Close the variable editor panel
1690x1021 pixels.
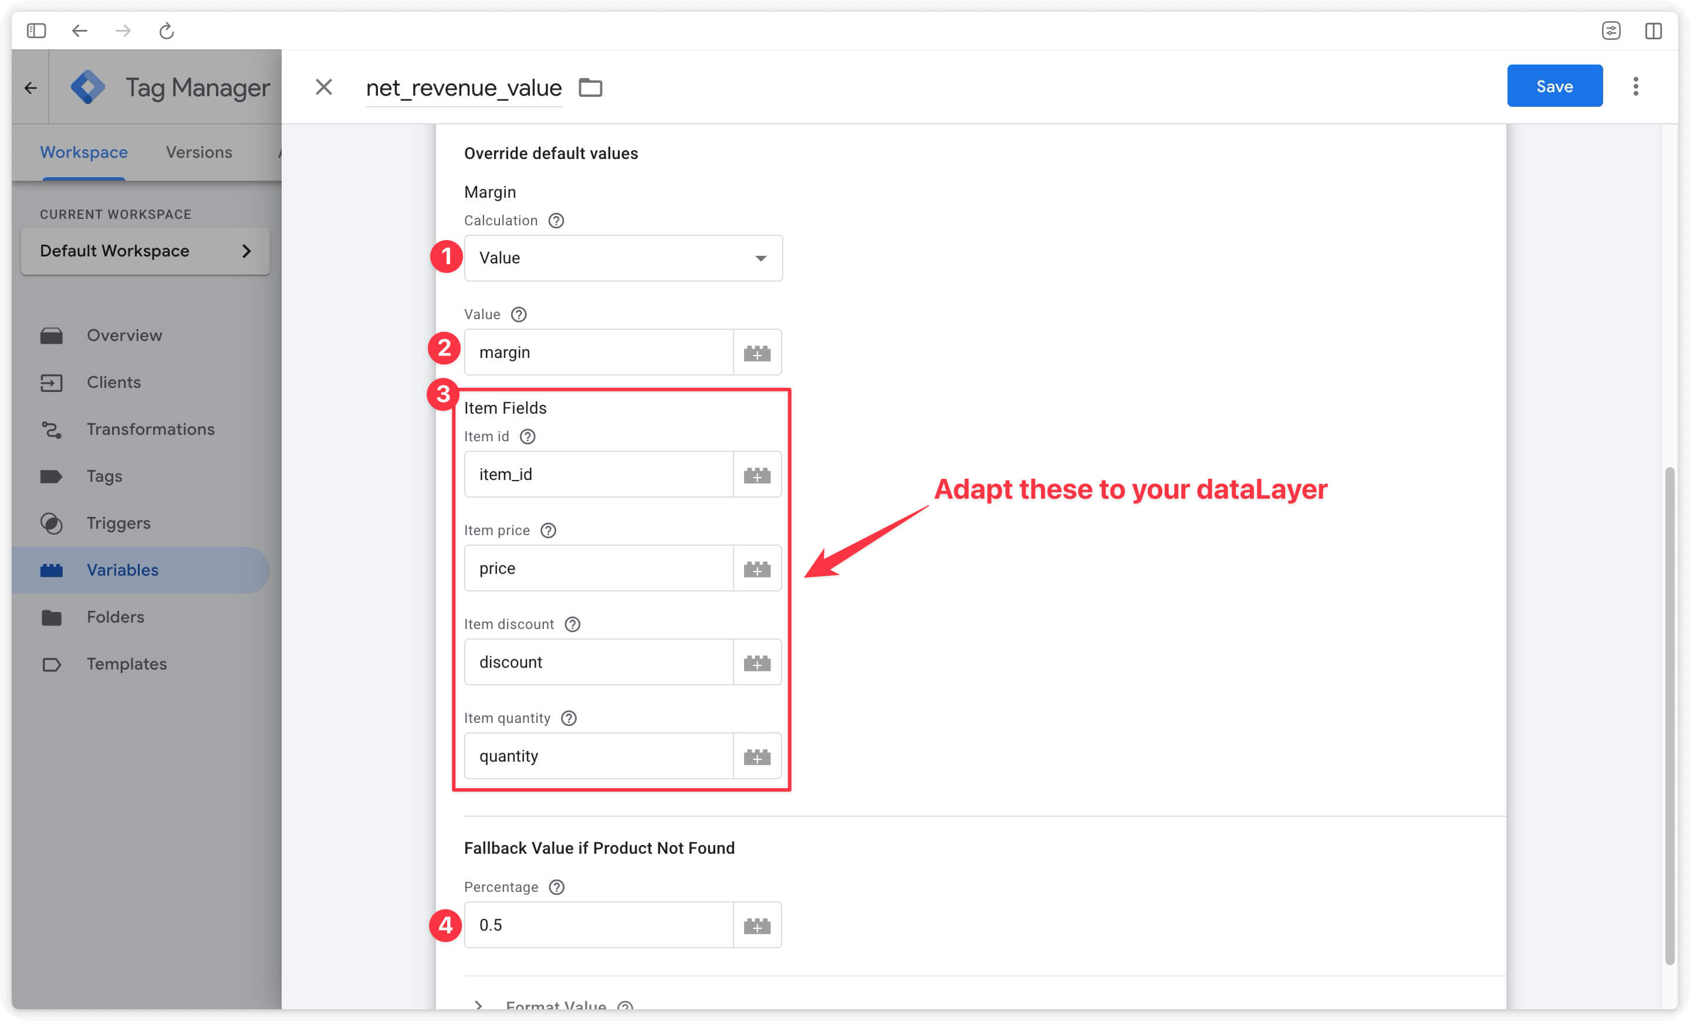coord(324,87)
